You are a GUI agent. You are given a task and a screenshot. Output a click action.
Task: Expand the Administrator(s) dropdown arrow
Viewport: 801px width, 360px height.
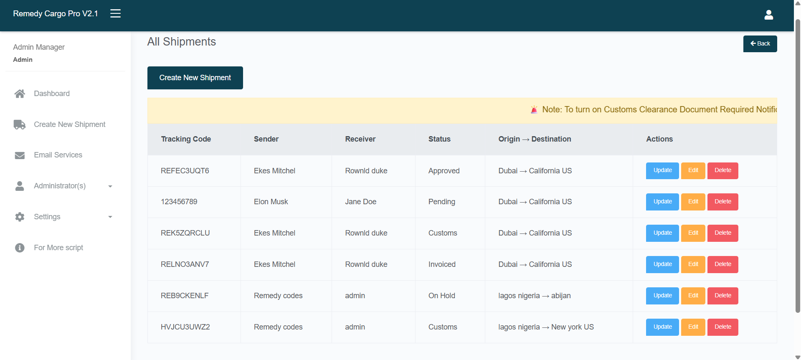[110, 186]
